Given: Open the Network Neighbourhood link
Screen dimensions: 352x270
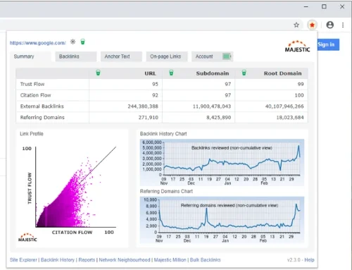Looking at the screenshot, I should [125, 260].
